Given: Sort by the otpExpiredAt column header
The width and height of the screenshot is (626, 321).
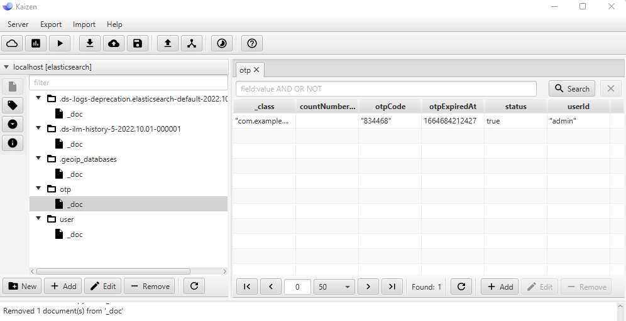Looking at the screenshot, I should (453, 107).
